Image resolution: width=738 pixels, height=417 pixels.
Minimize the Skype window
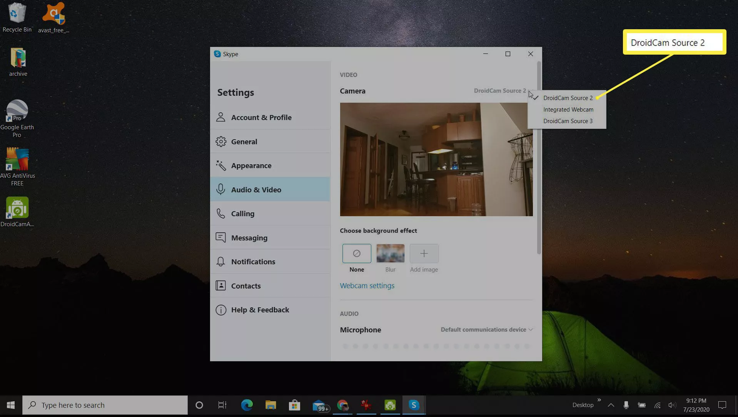pyautogui.click(x=486, y=54)
